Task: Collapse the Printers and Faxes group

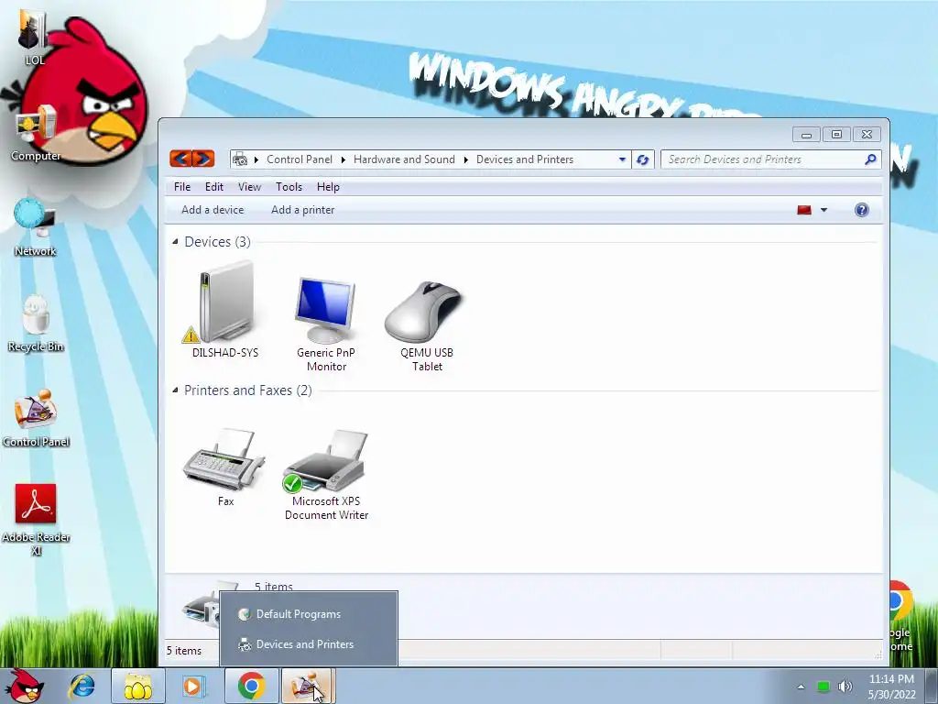Action: click(x=175, y=390)
